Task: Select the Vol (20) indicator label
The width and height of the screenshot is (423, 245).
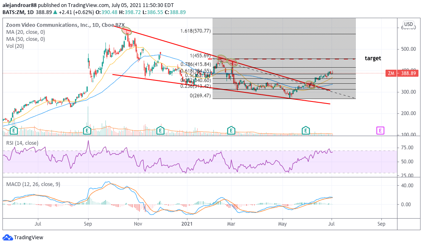Action: [15, 46]
